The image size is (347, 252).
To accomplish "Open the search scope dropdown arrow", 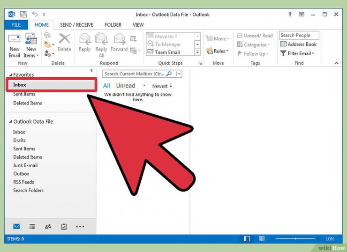I will tap(179, 74).
